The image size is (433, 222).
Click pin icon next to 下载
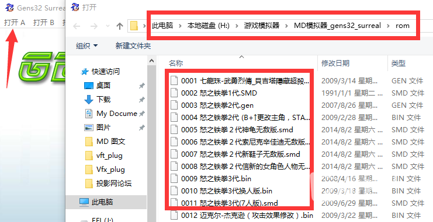click(x=141, y=100)
